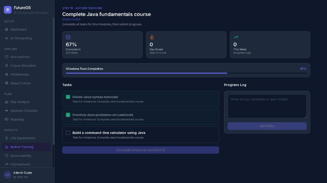The width and height of the screenshot is (327, 183).
Task: Click the Preferences sliders icon
Action: pyautogui.click(x=6, y=74)
